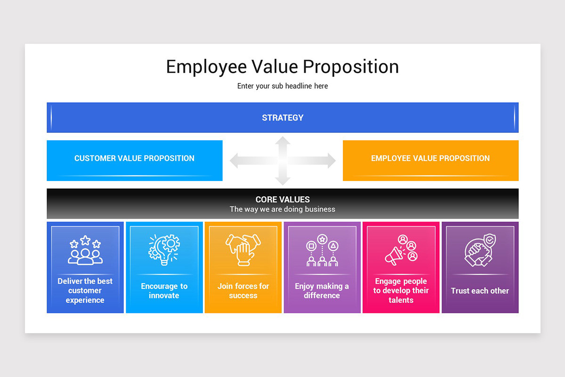
Task: Select The way we are doing business subtitle
Action: pos(282,209)
